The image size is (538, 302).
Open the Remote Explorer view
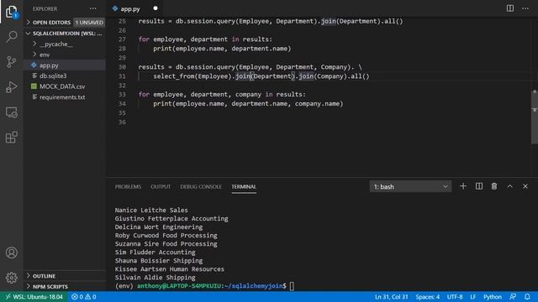[11, 112]
